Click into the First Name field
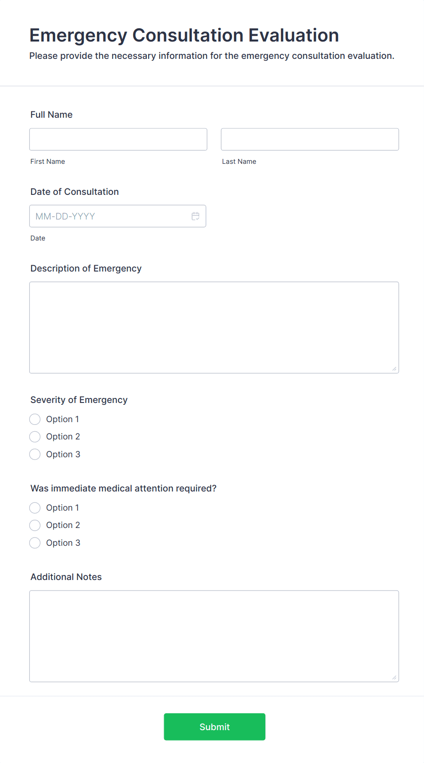This screenshot has height=763, width=424. [118, 139]
